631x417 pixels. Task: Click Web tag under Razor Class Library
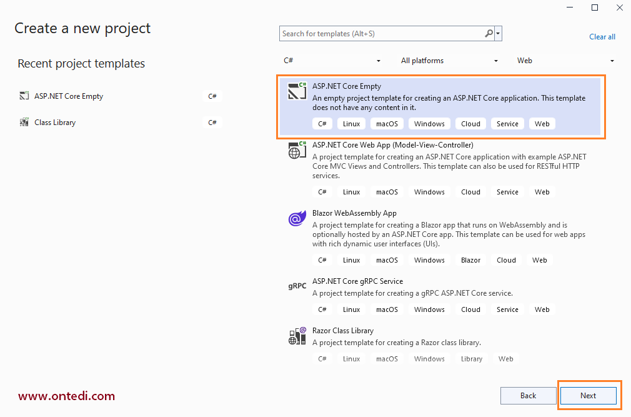505,359
